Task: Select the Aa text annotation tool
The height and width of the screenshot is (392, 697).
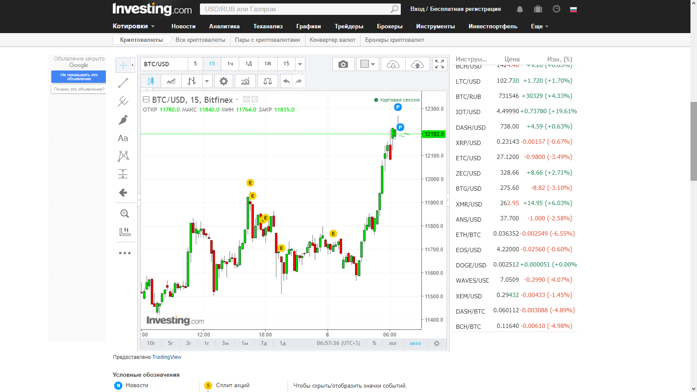Action: tap(123, 138)
